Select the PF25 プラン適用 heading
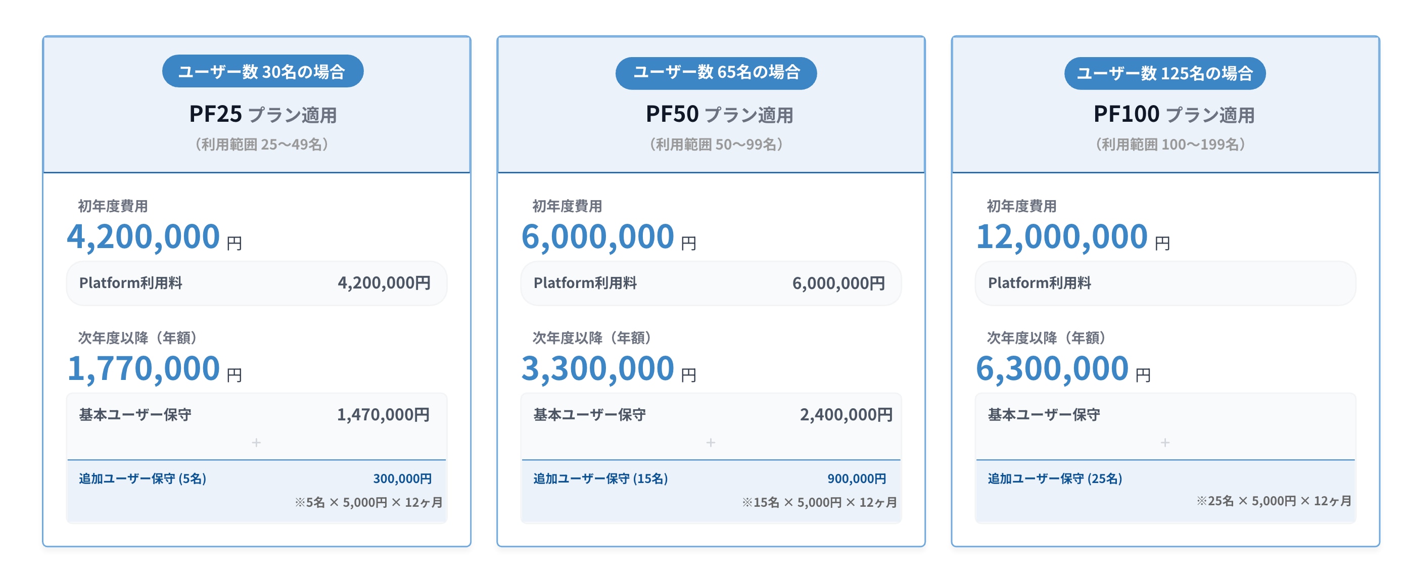Screen dimensions: 1406x578 pos(262,114)
